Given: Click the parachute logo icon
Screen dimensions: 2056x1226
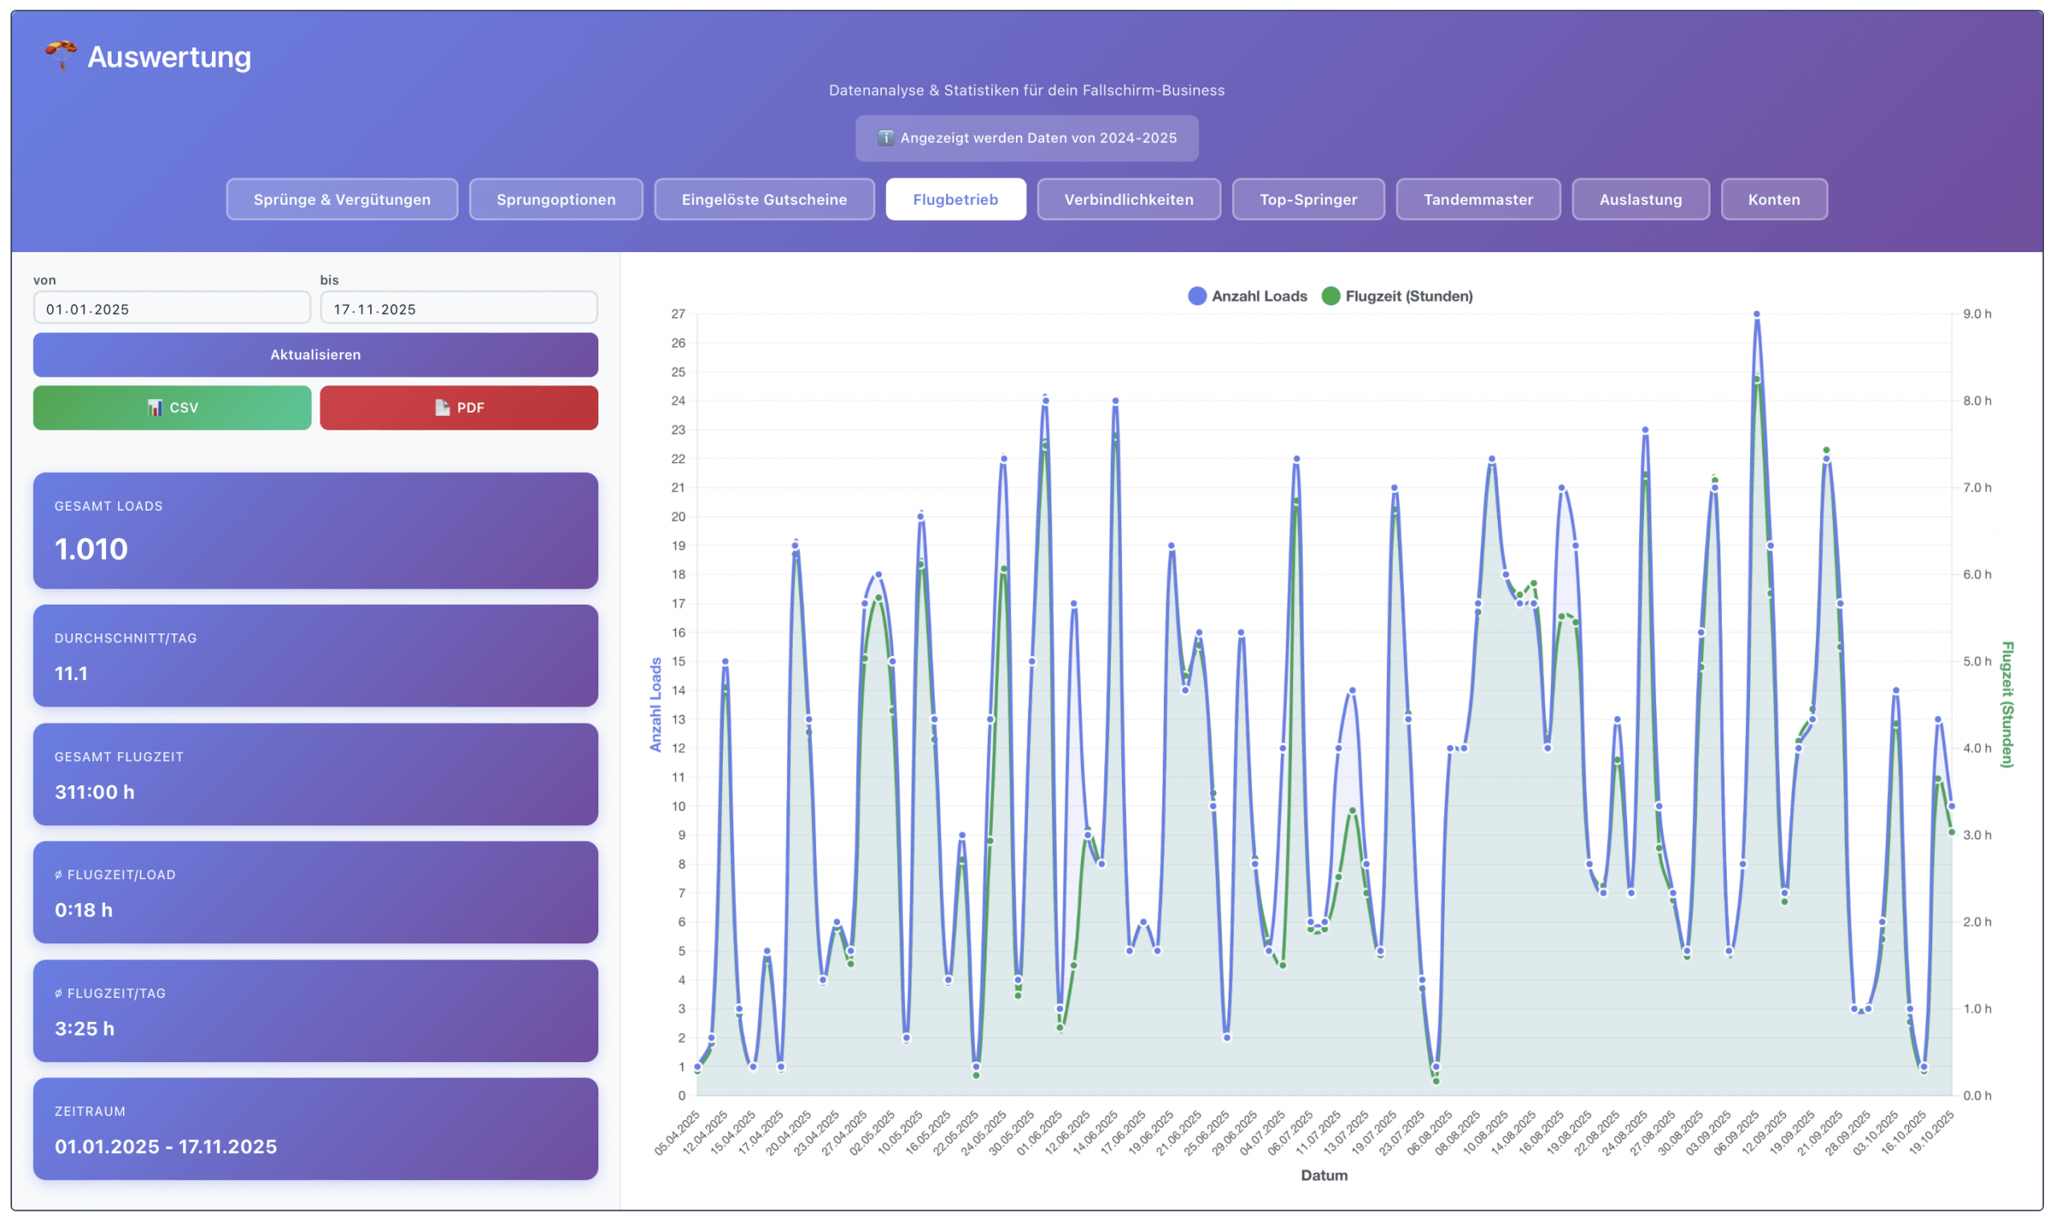Looking at the screenshot, I should [x=60, y=55].
